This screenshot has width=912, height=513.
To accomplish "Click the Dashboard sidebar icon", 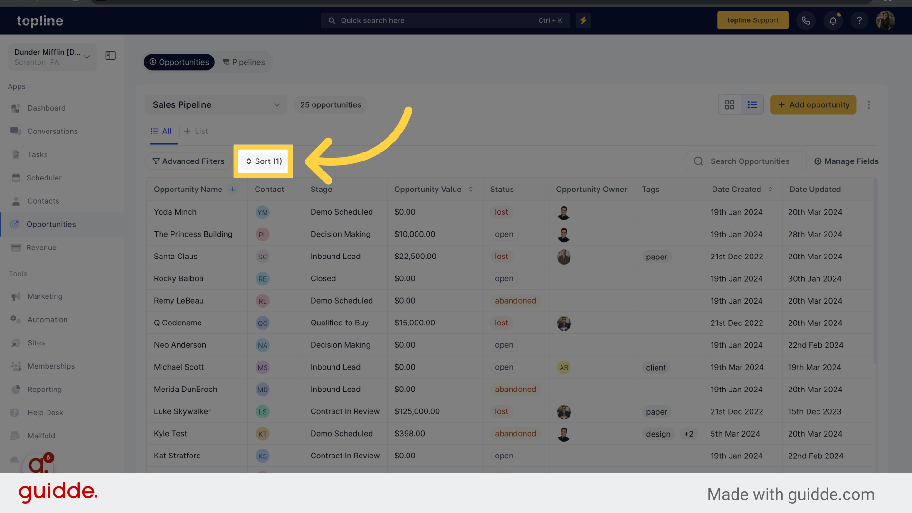I will tap(16, 108).
